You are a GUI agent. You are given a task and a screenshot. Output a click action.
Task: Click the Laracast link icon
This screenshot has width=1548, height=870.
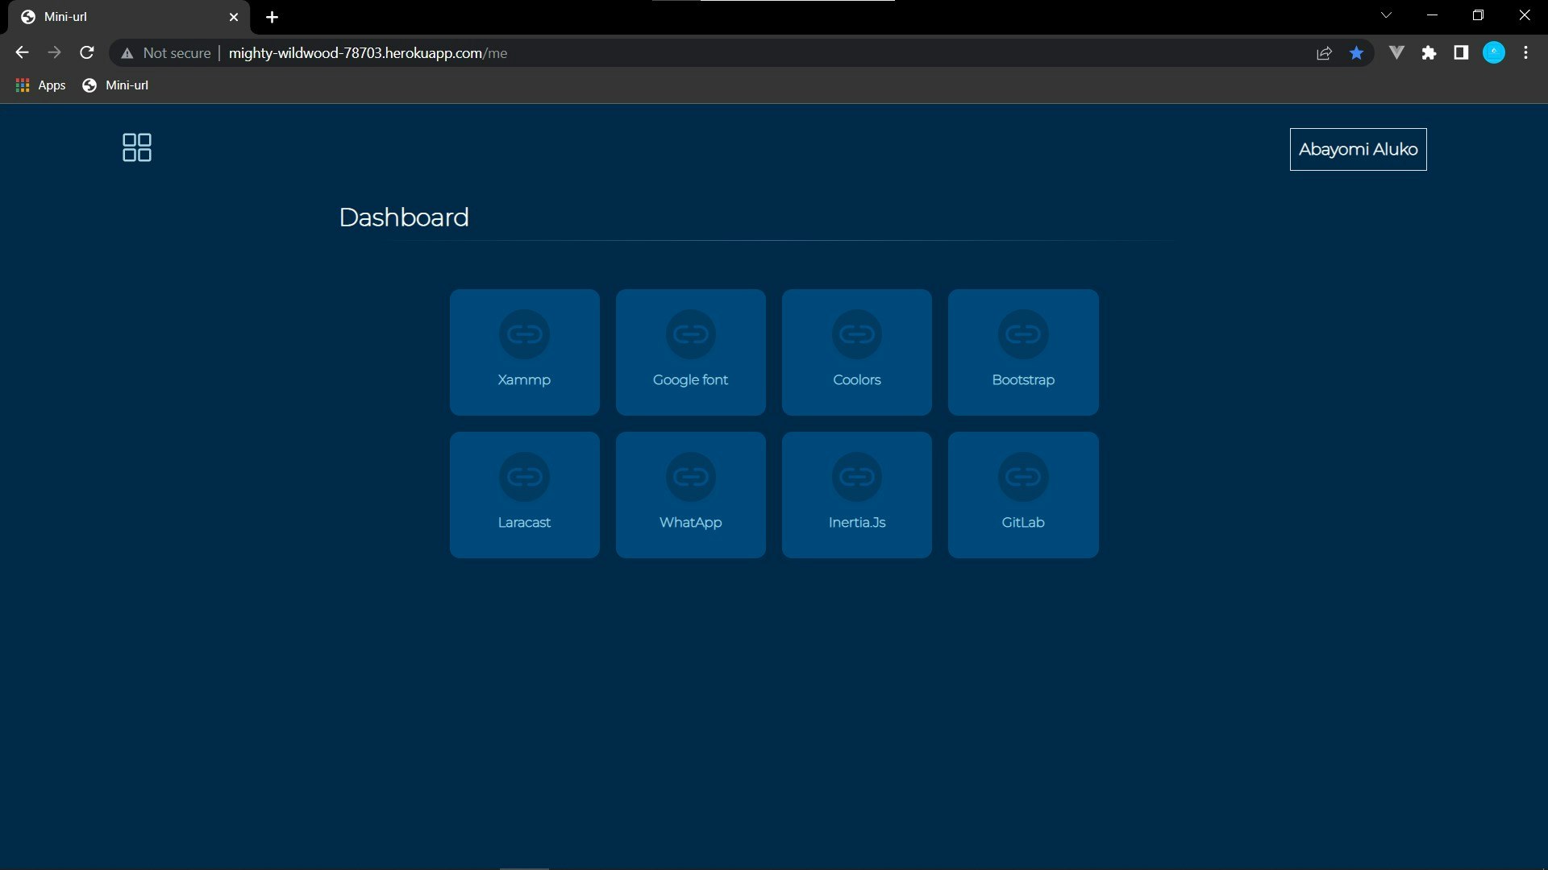(x=524, y=476)
